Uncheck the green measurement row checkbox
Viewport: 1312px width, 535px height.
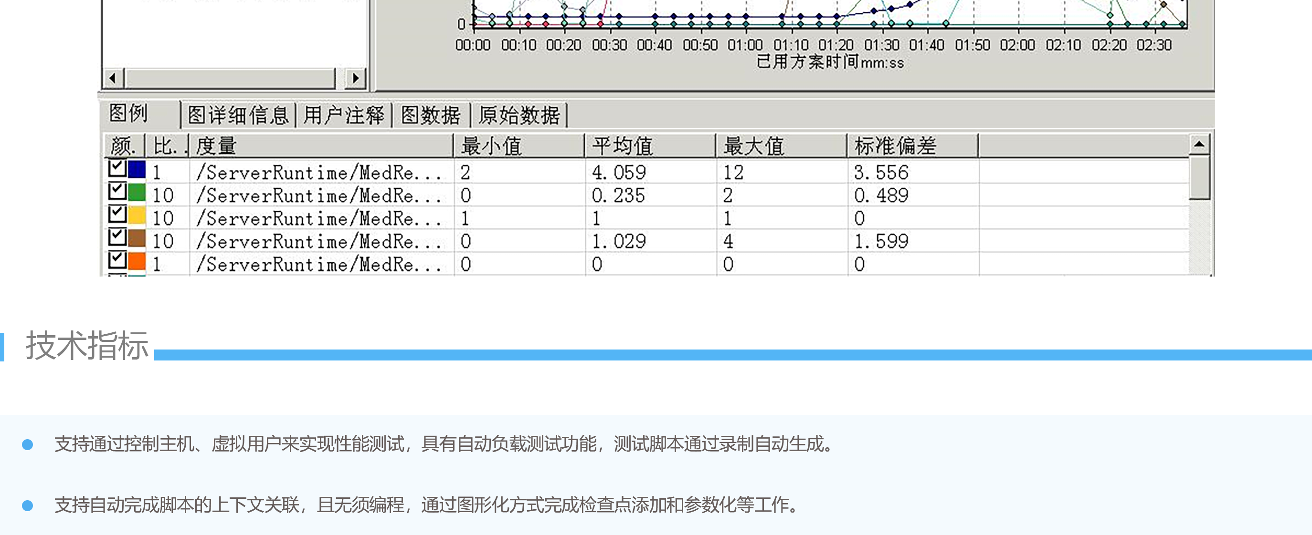tap(117, 192)
